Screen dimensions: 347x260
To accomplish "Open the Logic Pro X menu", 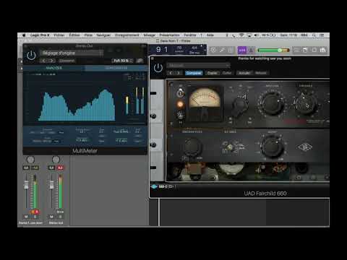I will coord(40,35).
